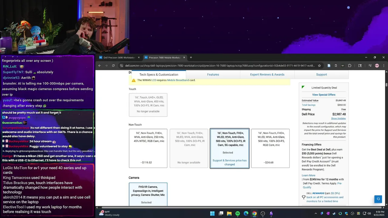Go back using the browser back arrow
Viewport: 388px width, 218px height.
click(x=99, y=65)
